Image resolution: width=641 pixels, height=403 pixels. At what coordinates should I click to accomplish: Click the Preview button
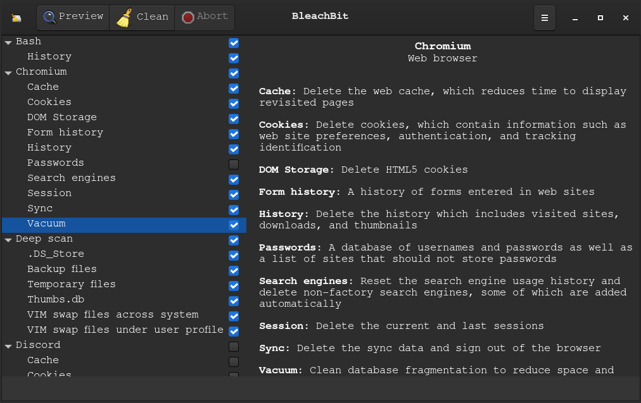tap(72, 17)
